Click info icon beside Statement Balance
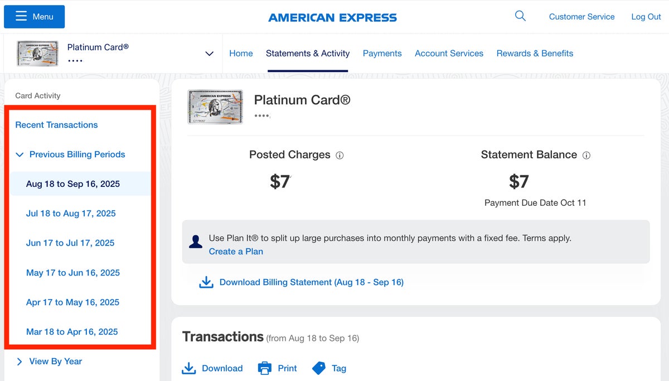Viewport: 669px width, 381px height. pos(586,156)
